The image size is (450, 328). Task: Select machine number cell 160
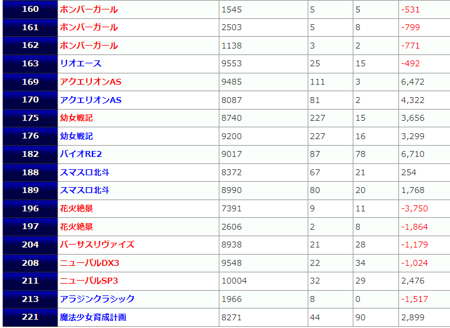click(30, 9)
